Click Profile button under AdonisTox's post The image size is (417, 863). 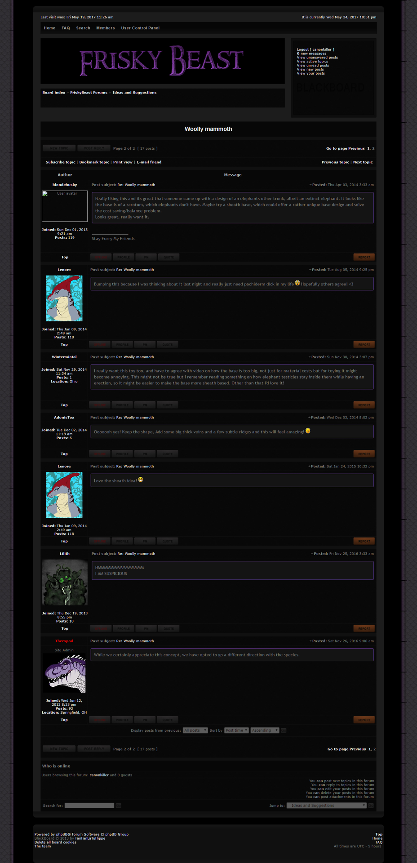(122, 454)
